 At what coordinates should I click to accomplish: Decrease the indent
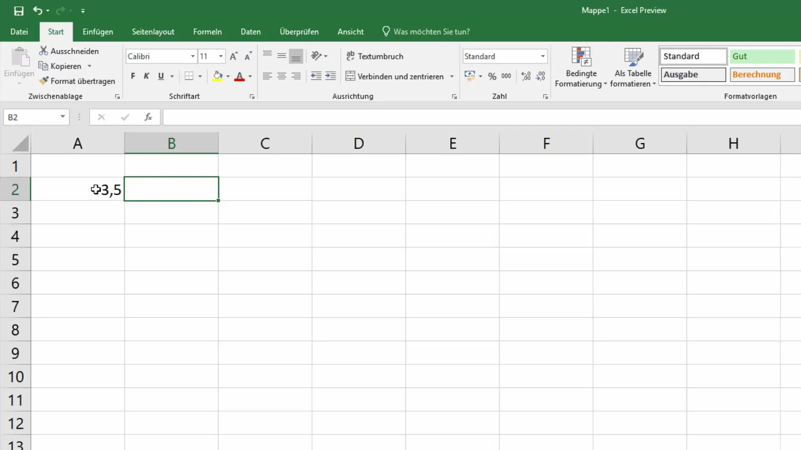pos(316,76)
